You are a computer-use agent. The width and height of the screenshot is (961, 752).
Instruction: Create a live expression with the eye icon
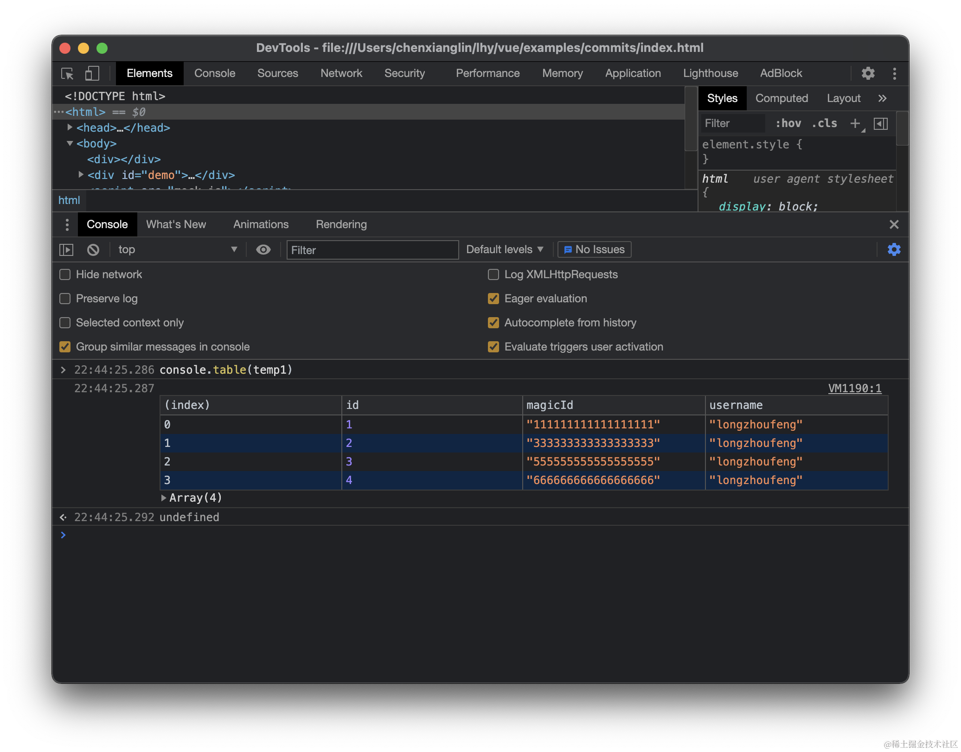[263, 249]
